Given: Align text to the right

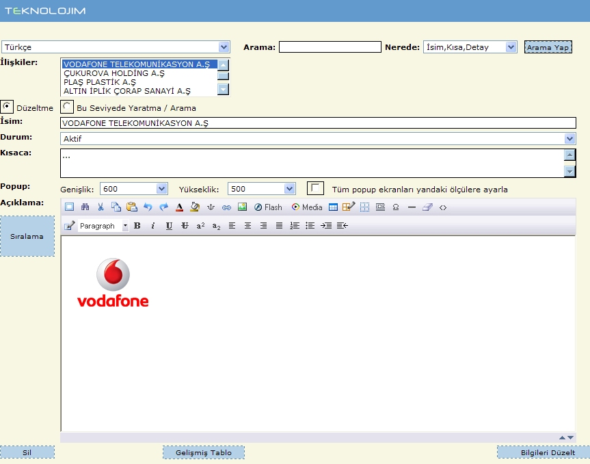Looking at the screenshot, I should (263, 226).
